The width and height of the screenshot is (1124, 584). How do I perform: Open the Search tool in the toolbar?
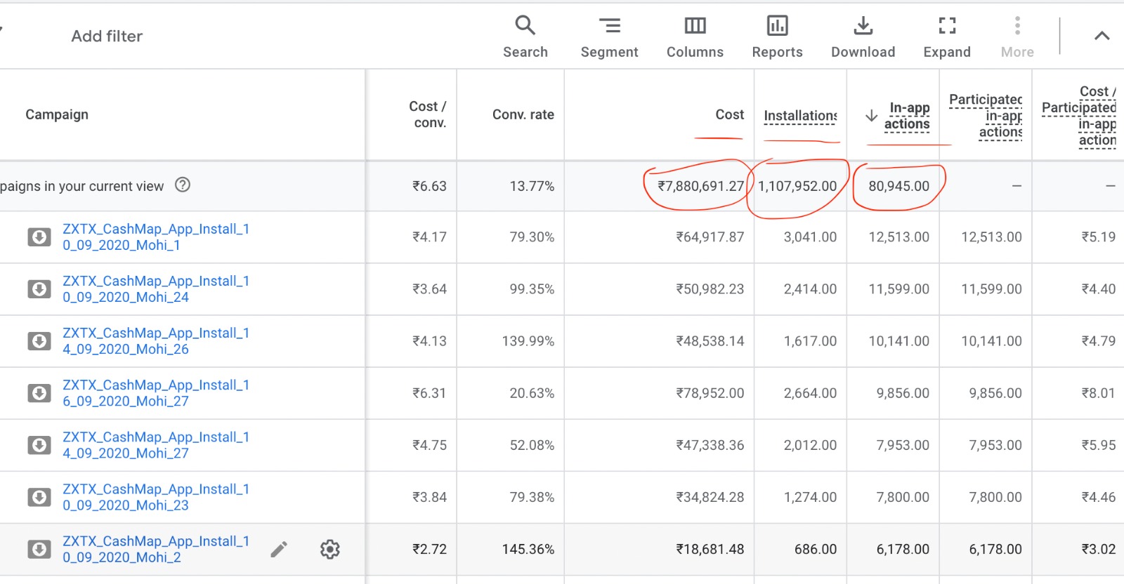tap(525, 36)
